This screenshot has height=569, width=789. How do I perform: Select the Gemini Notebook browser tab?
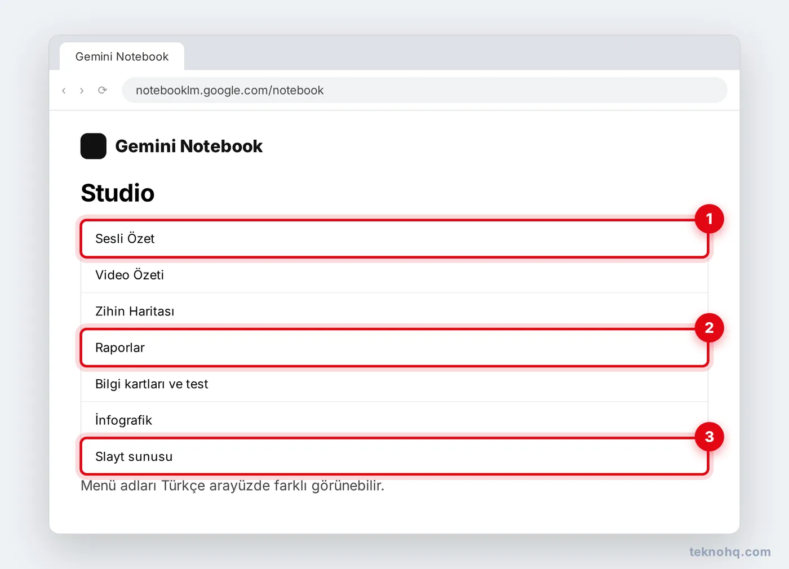[x=122, y=56]
